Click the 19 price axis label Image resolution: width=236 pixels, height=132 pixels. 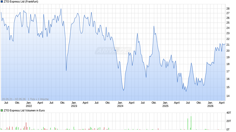tap(228, 57)
